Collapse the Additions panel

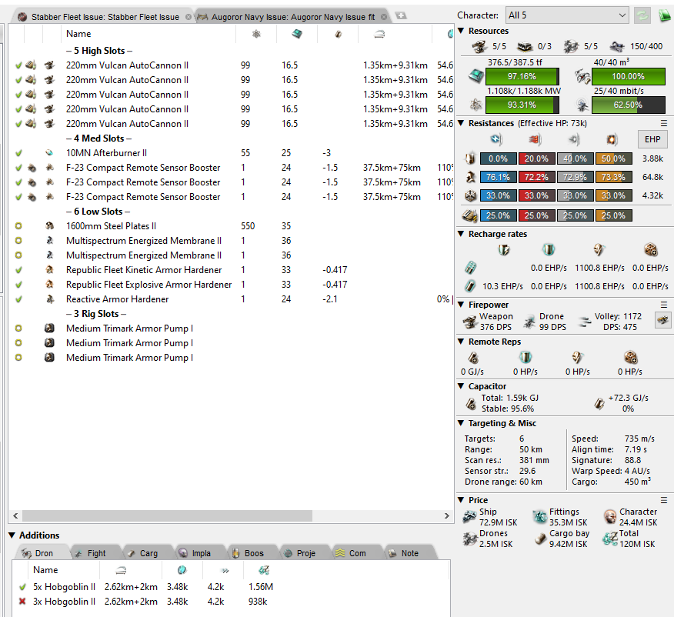coord(12,535)
